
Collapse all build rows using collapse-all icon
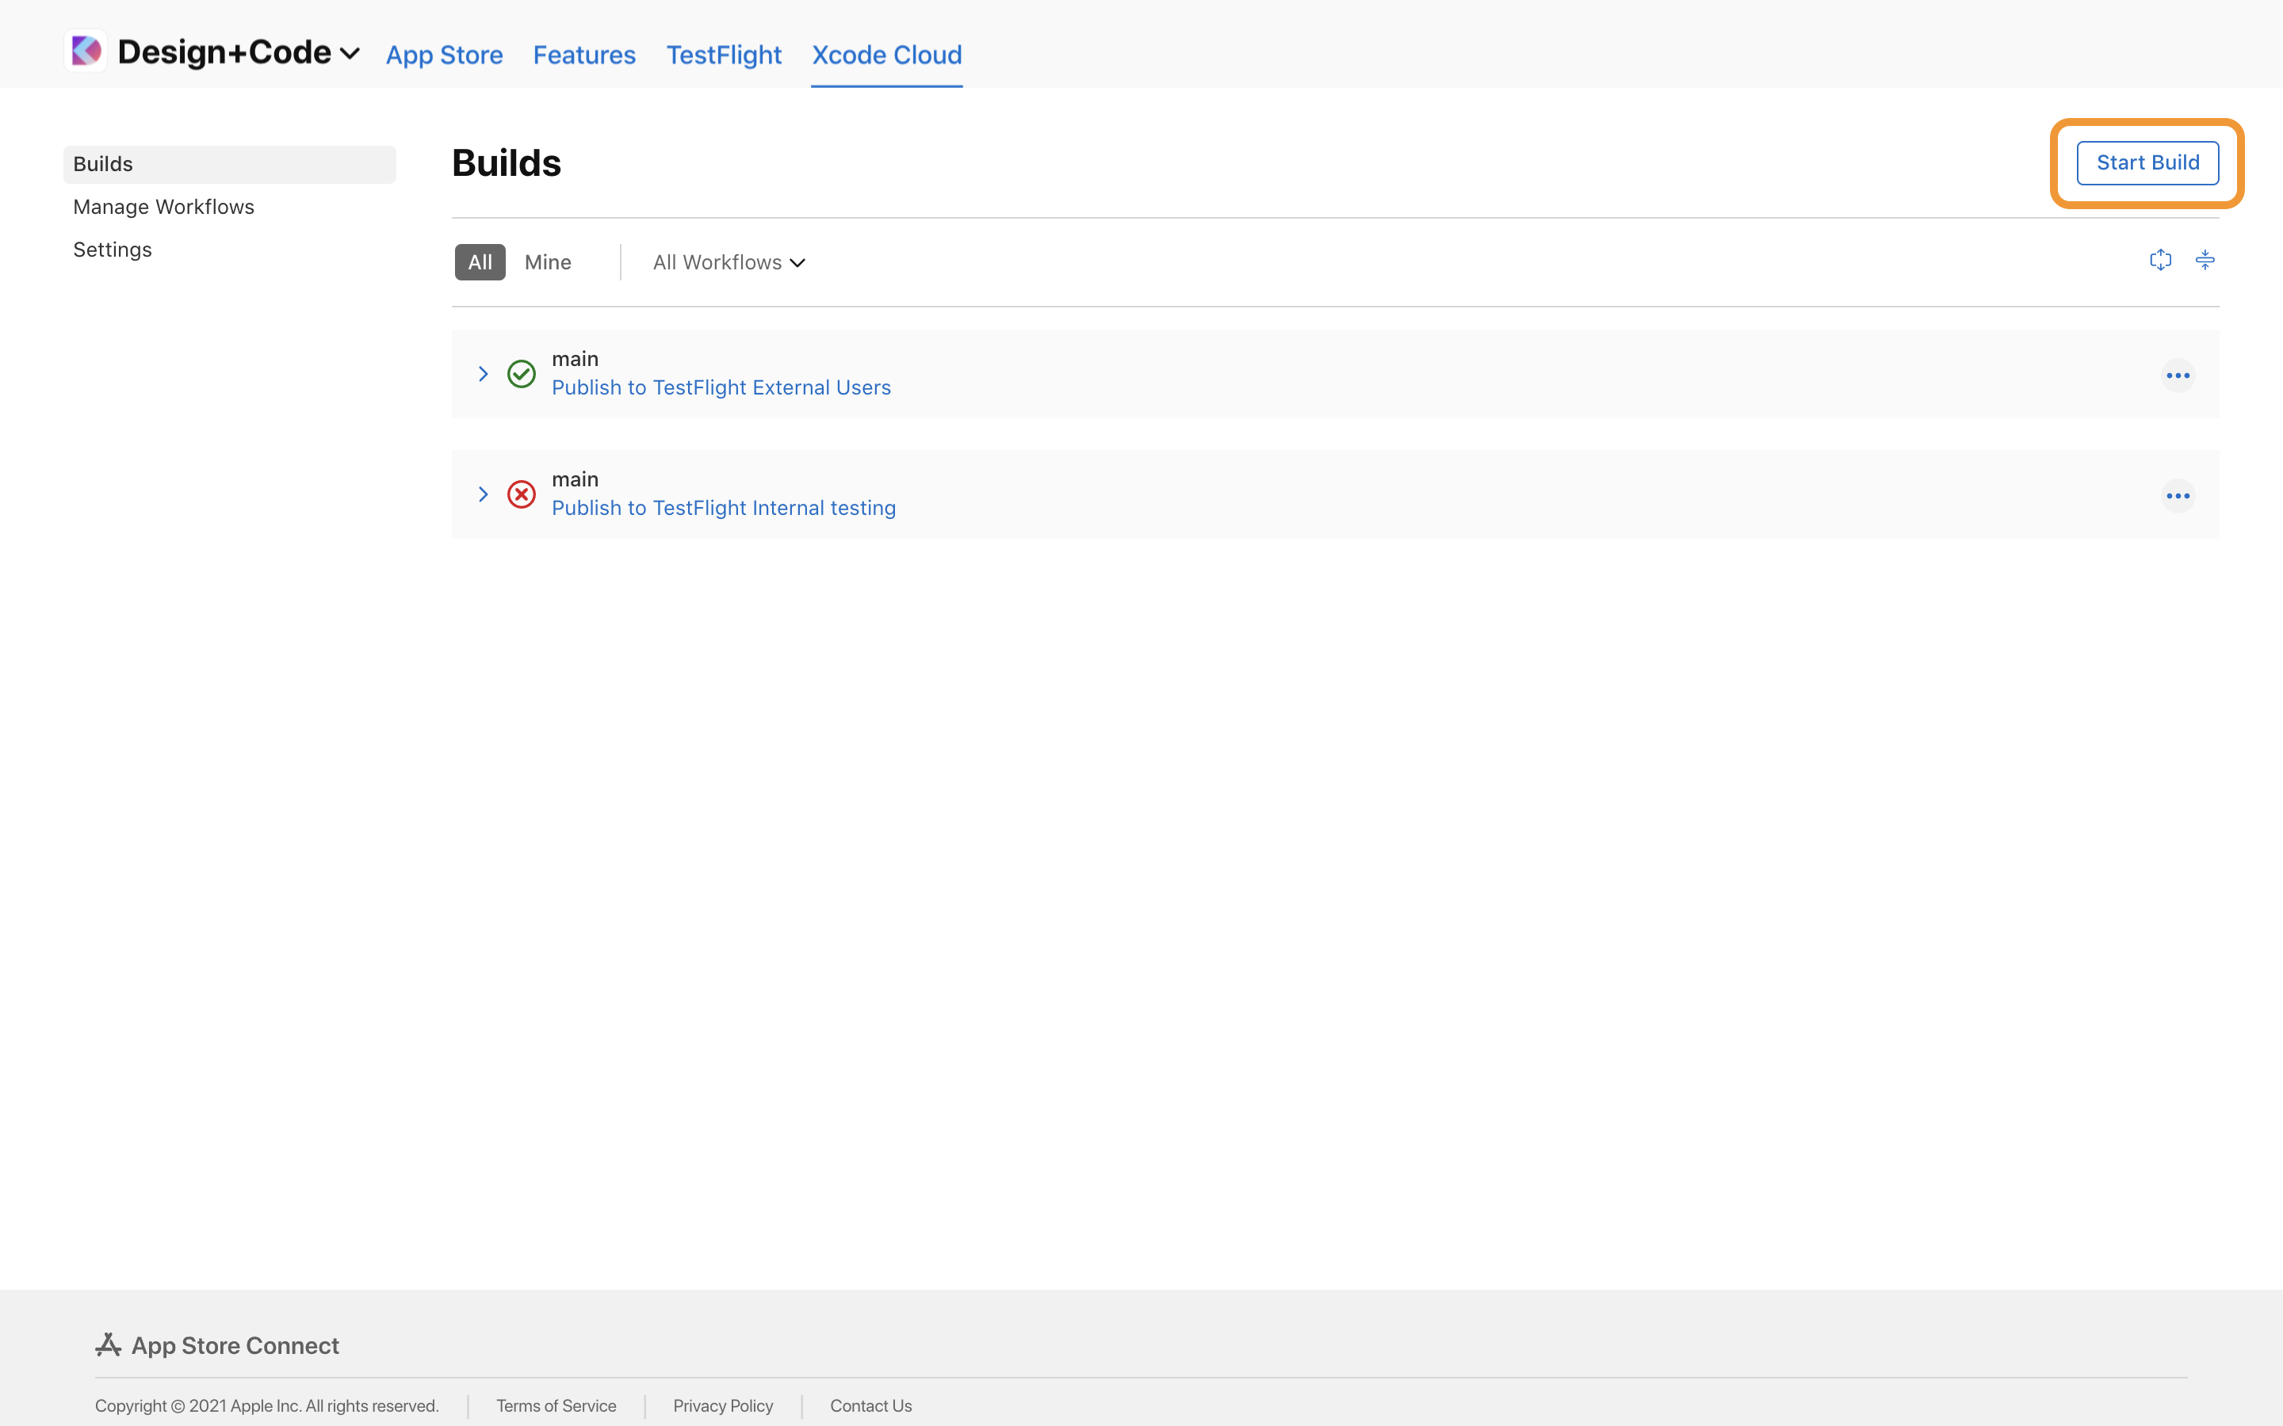[2205, 259]
